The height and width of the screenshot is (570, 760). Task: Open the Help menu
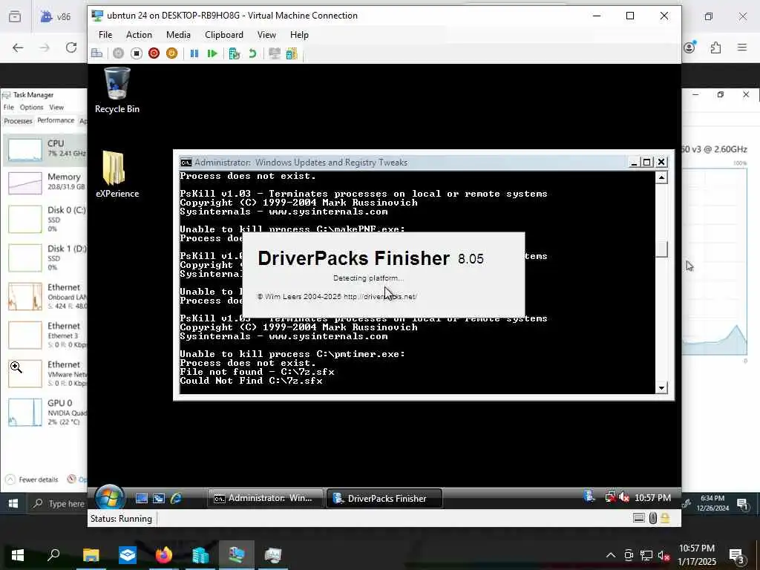click(x=299, y=35)
